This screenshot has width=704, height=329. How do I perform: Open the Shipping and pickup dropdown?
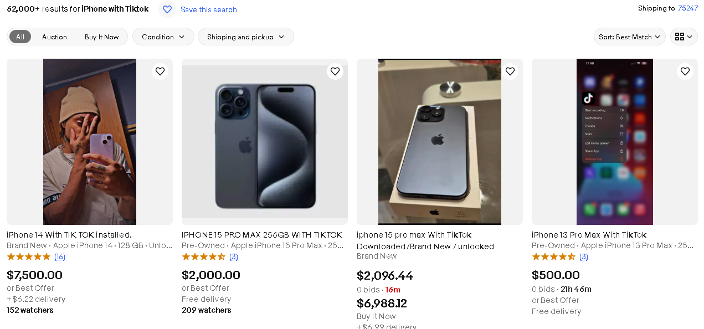coord(245,37)
